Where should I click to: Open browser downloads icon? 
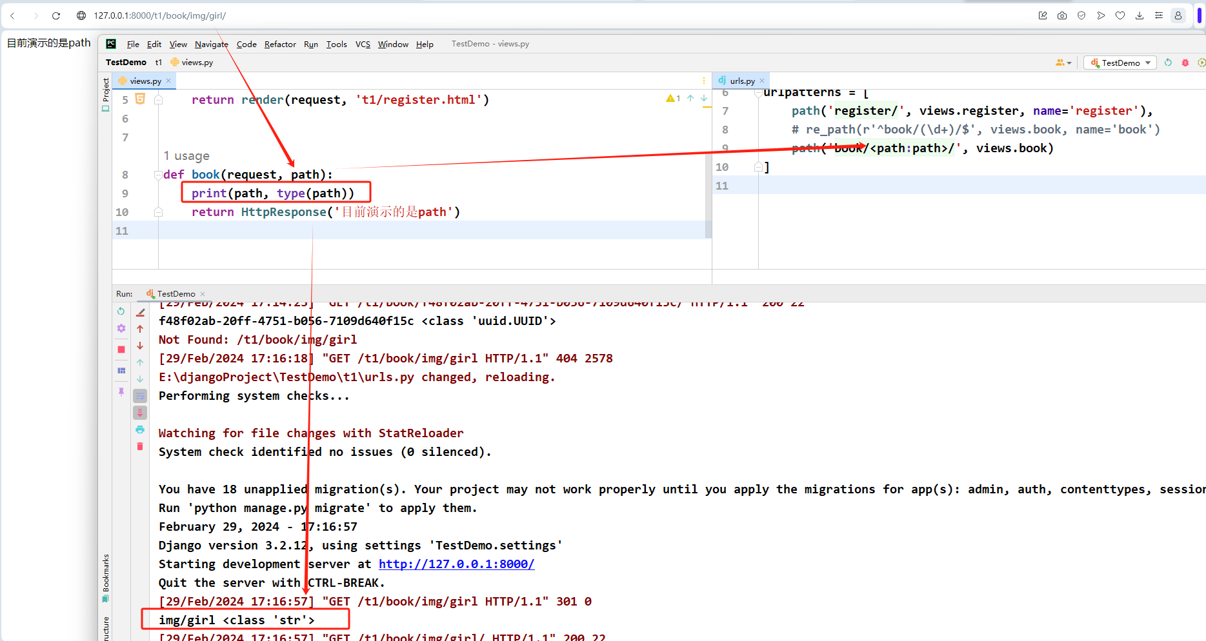coord(1140,15)
